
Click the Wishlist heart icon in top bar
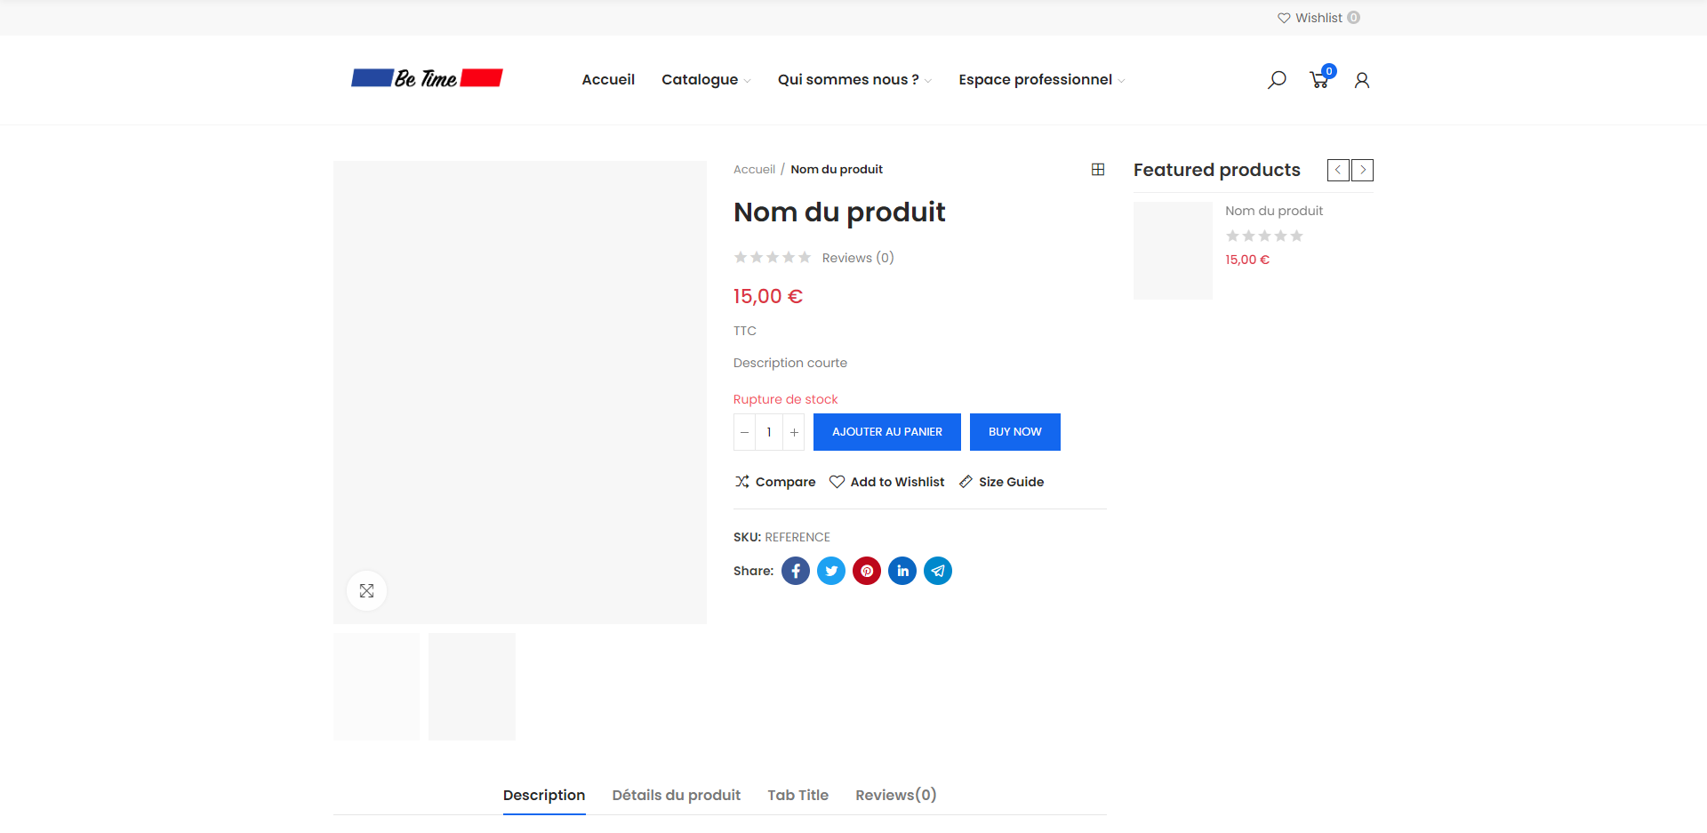(1284, 18)
